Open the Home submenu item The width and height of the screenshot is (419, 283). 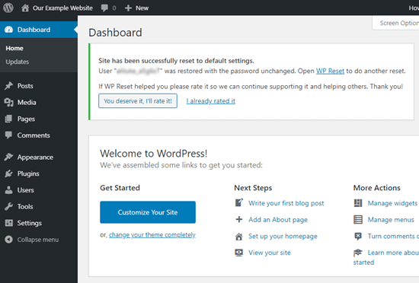(x=14, y=48)
